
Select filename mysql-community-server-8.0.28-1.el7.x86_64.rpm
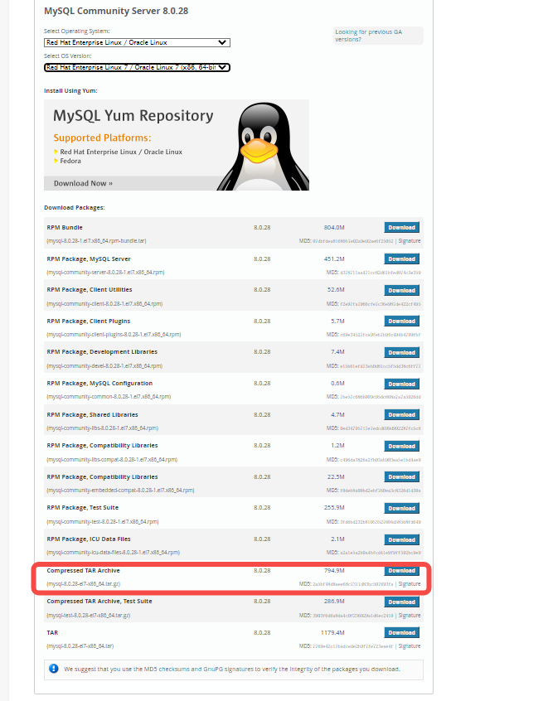click(105, 273)
